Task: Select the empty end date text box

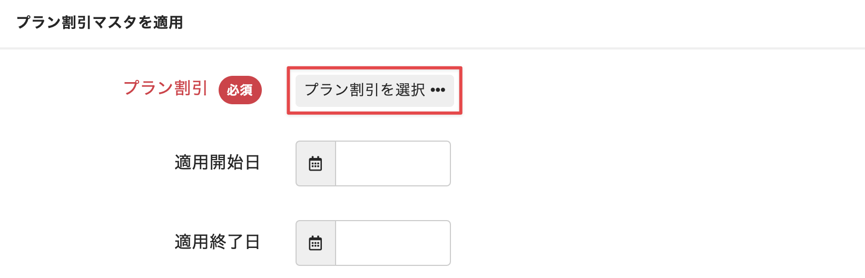Action: [x=392, y=243]
